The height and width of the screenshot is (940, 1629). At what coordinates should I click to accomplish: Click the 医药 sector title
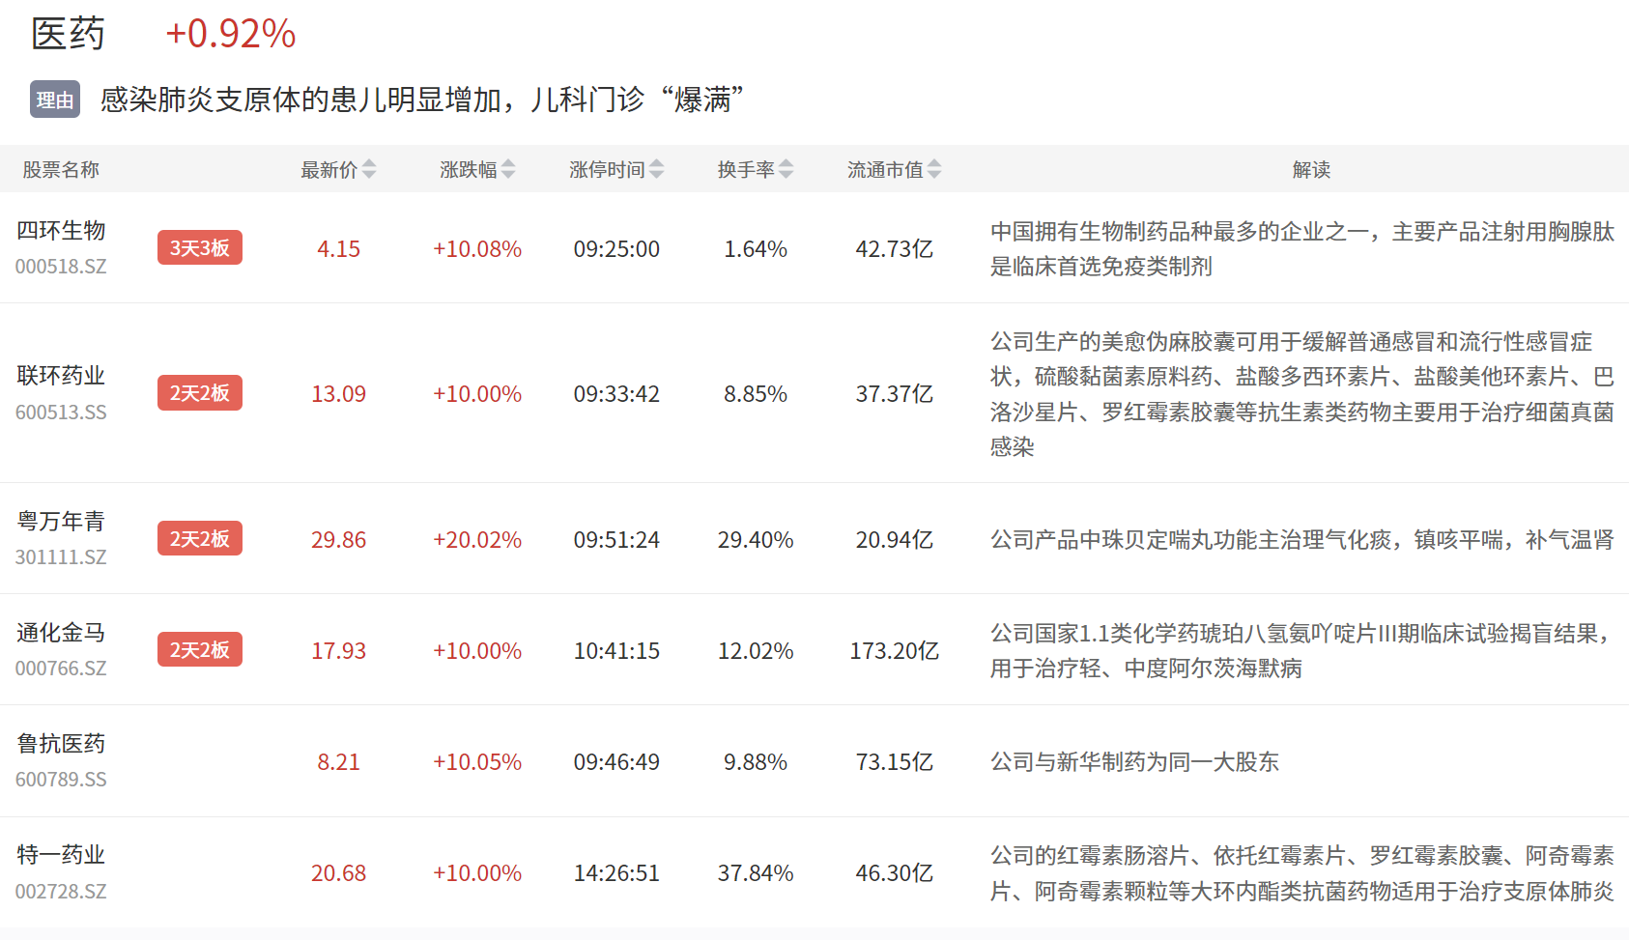tap(68, 35)
